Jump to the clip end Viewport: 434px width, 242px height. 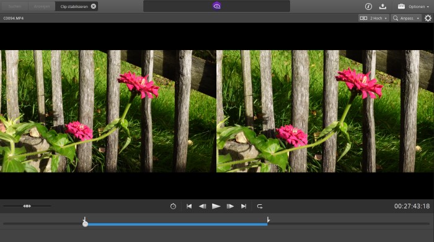click(x=244, y=206)
